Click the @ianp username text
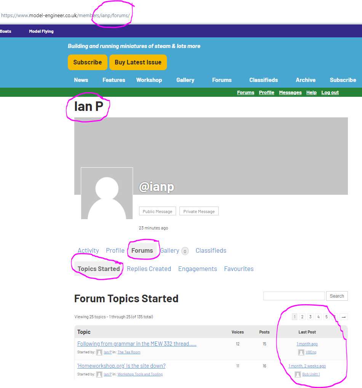362x388 pixels. (x=157, y=187)
